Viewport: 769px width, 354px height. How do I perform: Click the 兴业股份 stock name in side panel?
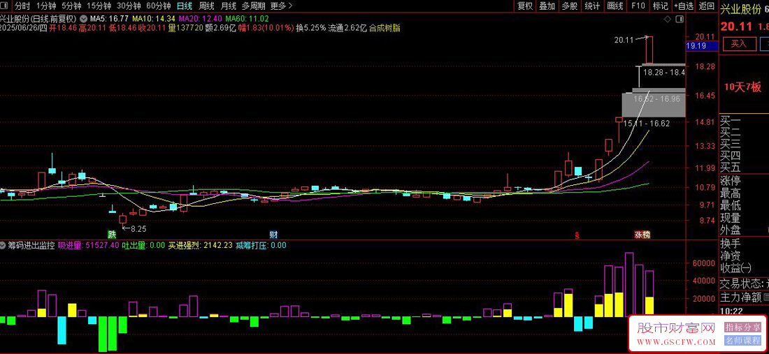[x=740, y=10]
